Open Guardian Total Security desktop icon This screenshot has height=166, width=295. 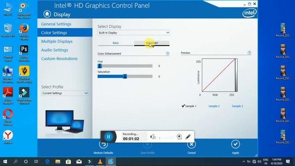(x=24, y=75)
